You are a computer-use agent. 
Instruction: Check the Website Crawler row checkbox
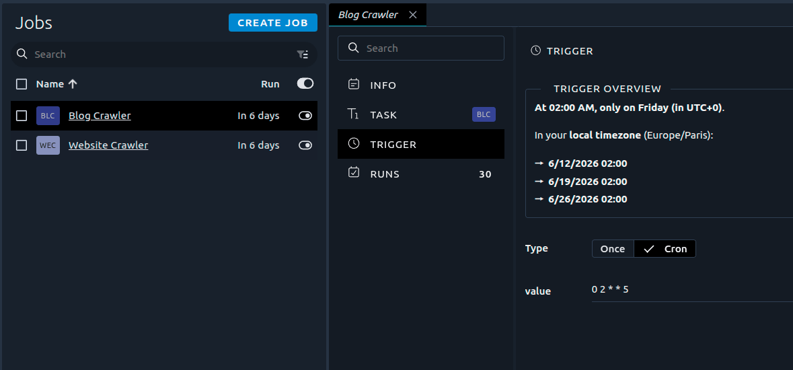pos(22,145)
